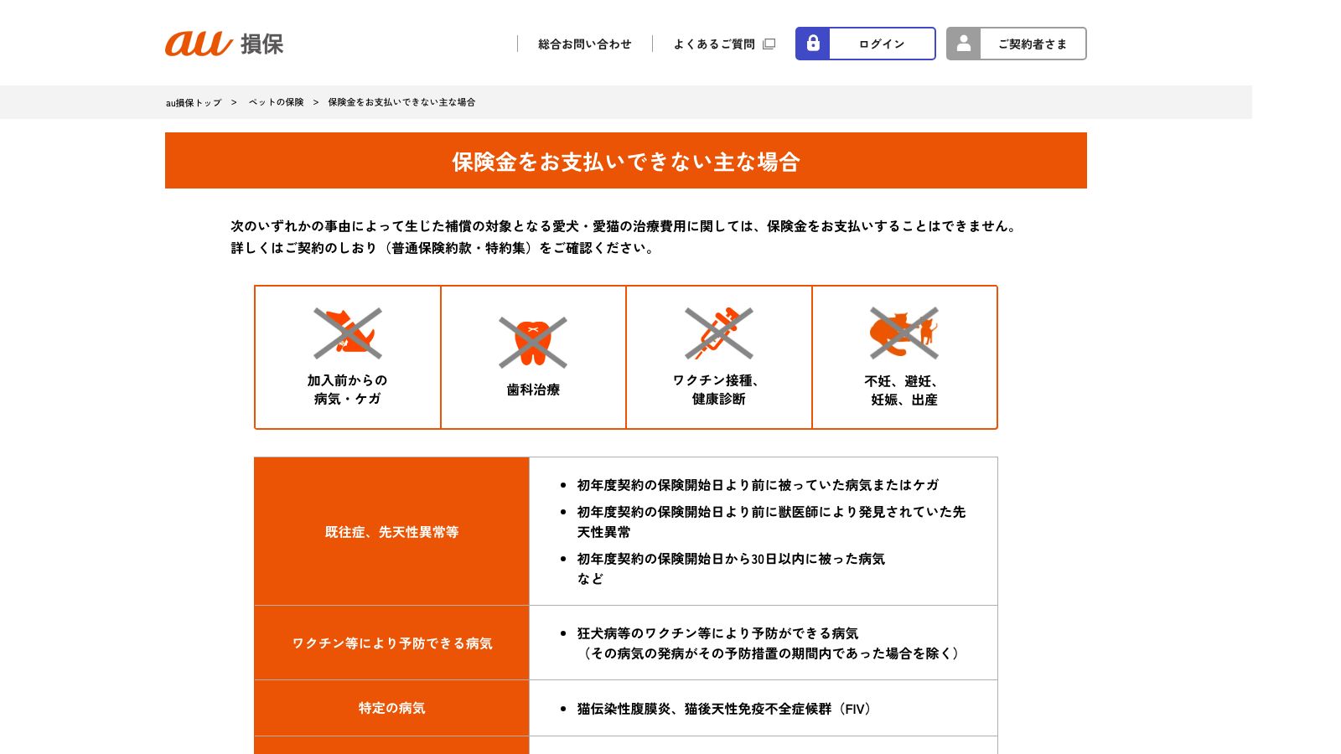This screenshot has width=1341, height=754.
Task: Click the ログイン button
Action: click(866, 44)
